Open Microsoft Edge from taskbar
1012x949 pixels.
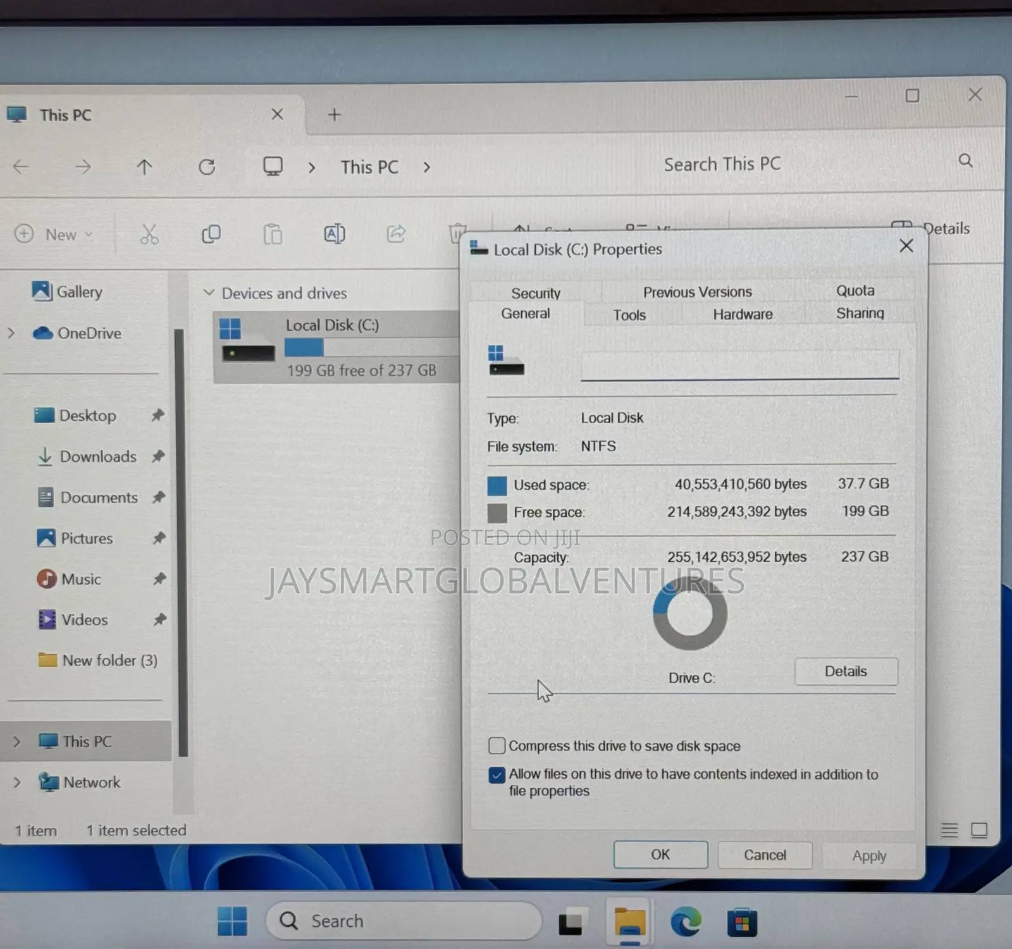[x=686, y=921]
